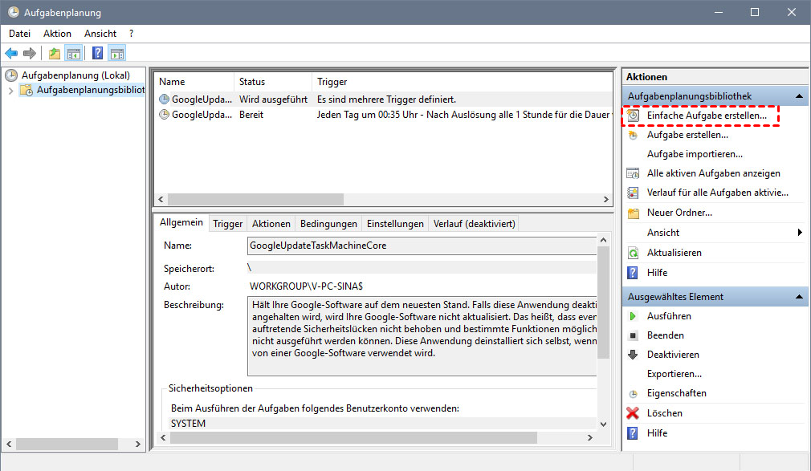Collapse the Ausgewähltes Element actions section
811x471 pixels.
799,297
